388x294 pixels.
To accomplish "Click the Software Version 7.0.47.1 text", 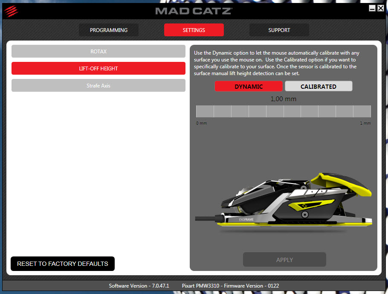I will (139, 285).
